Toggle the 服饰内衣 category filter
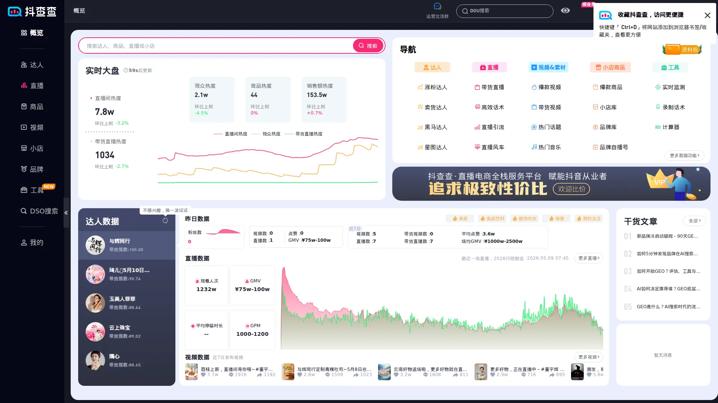Image resolution: width=718 pixels, height=403 pixels. click(x=524, y=219)
